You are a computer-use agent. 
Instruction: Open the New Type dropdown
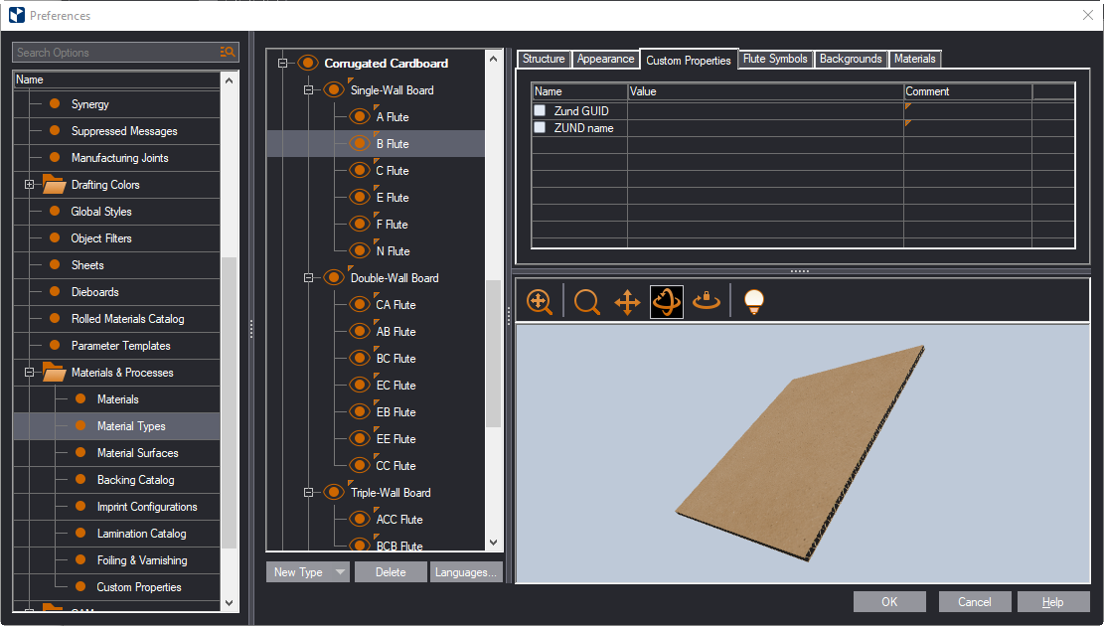pos(341,572)
